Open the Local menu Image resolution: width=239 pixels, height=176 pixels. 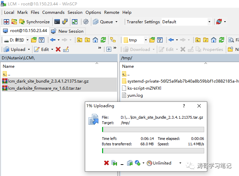click(9, 12)
